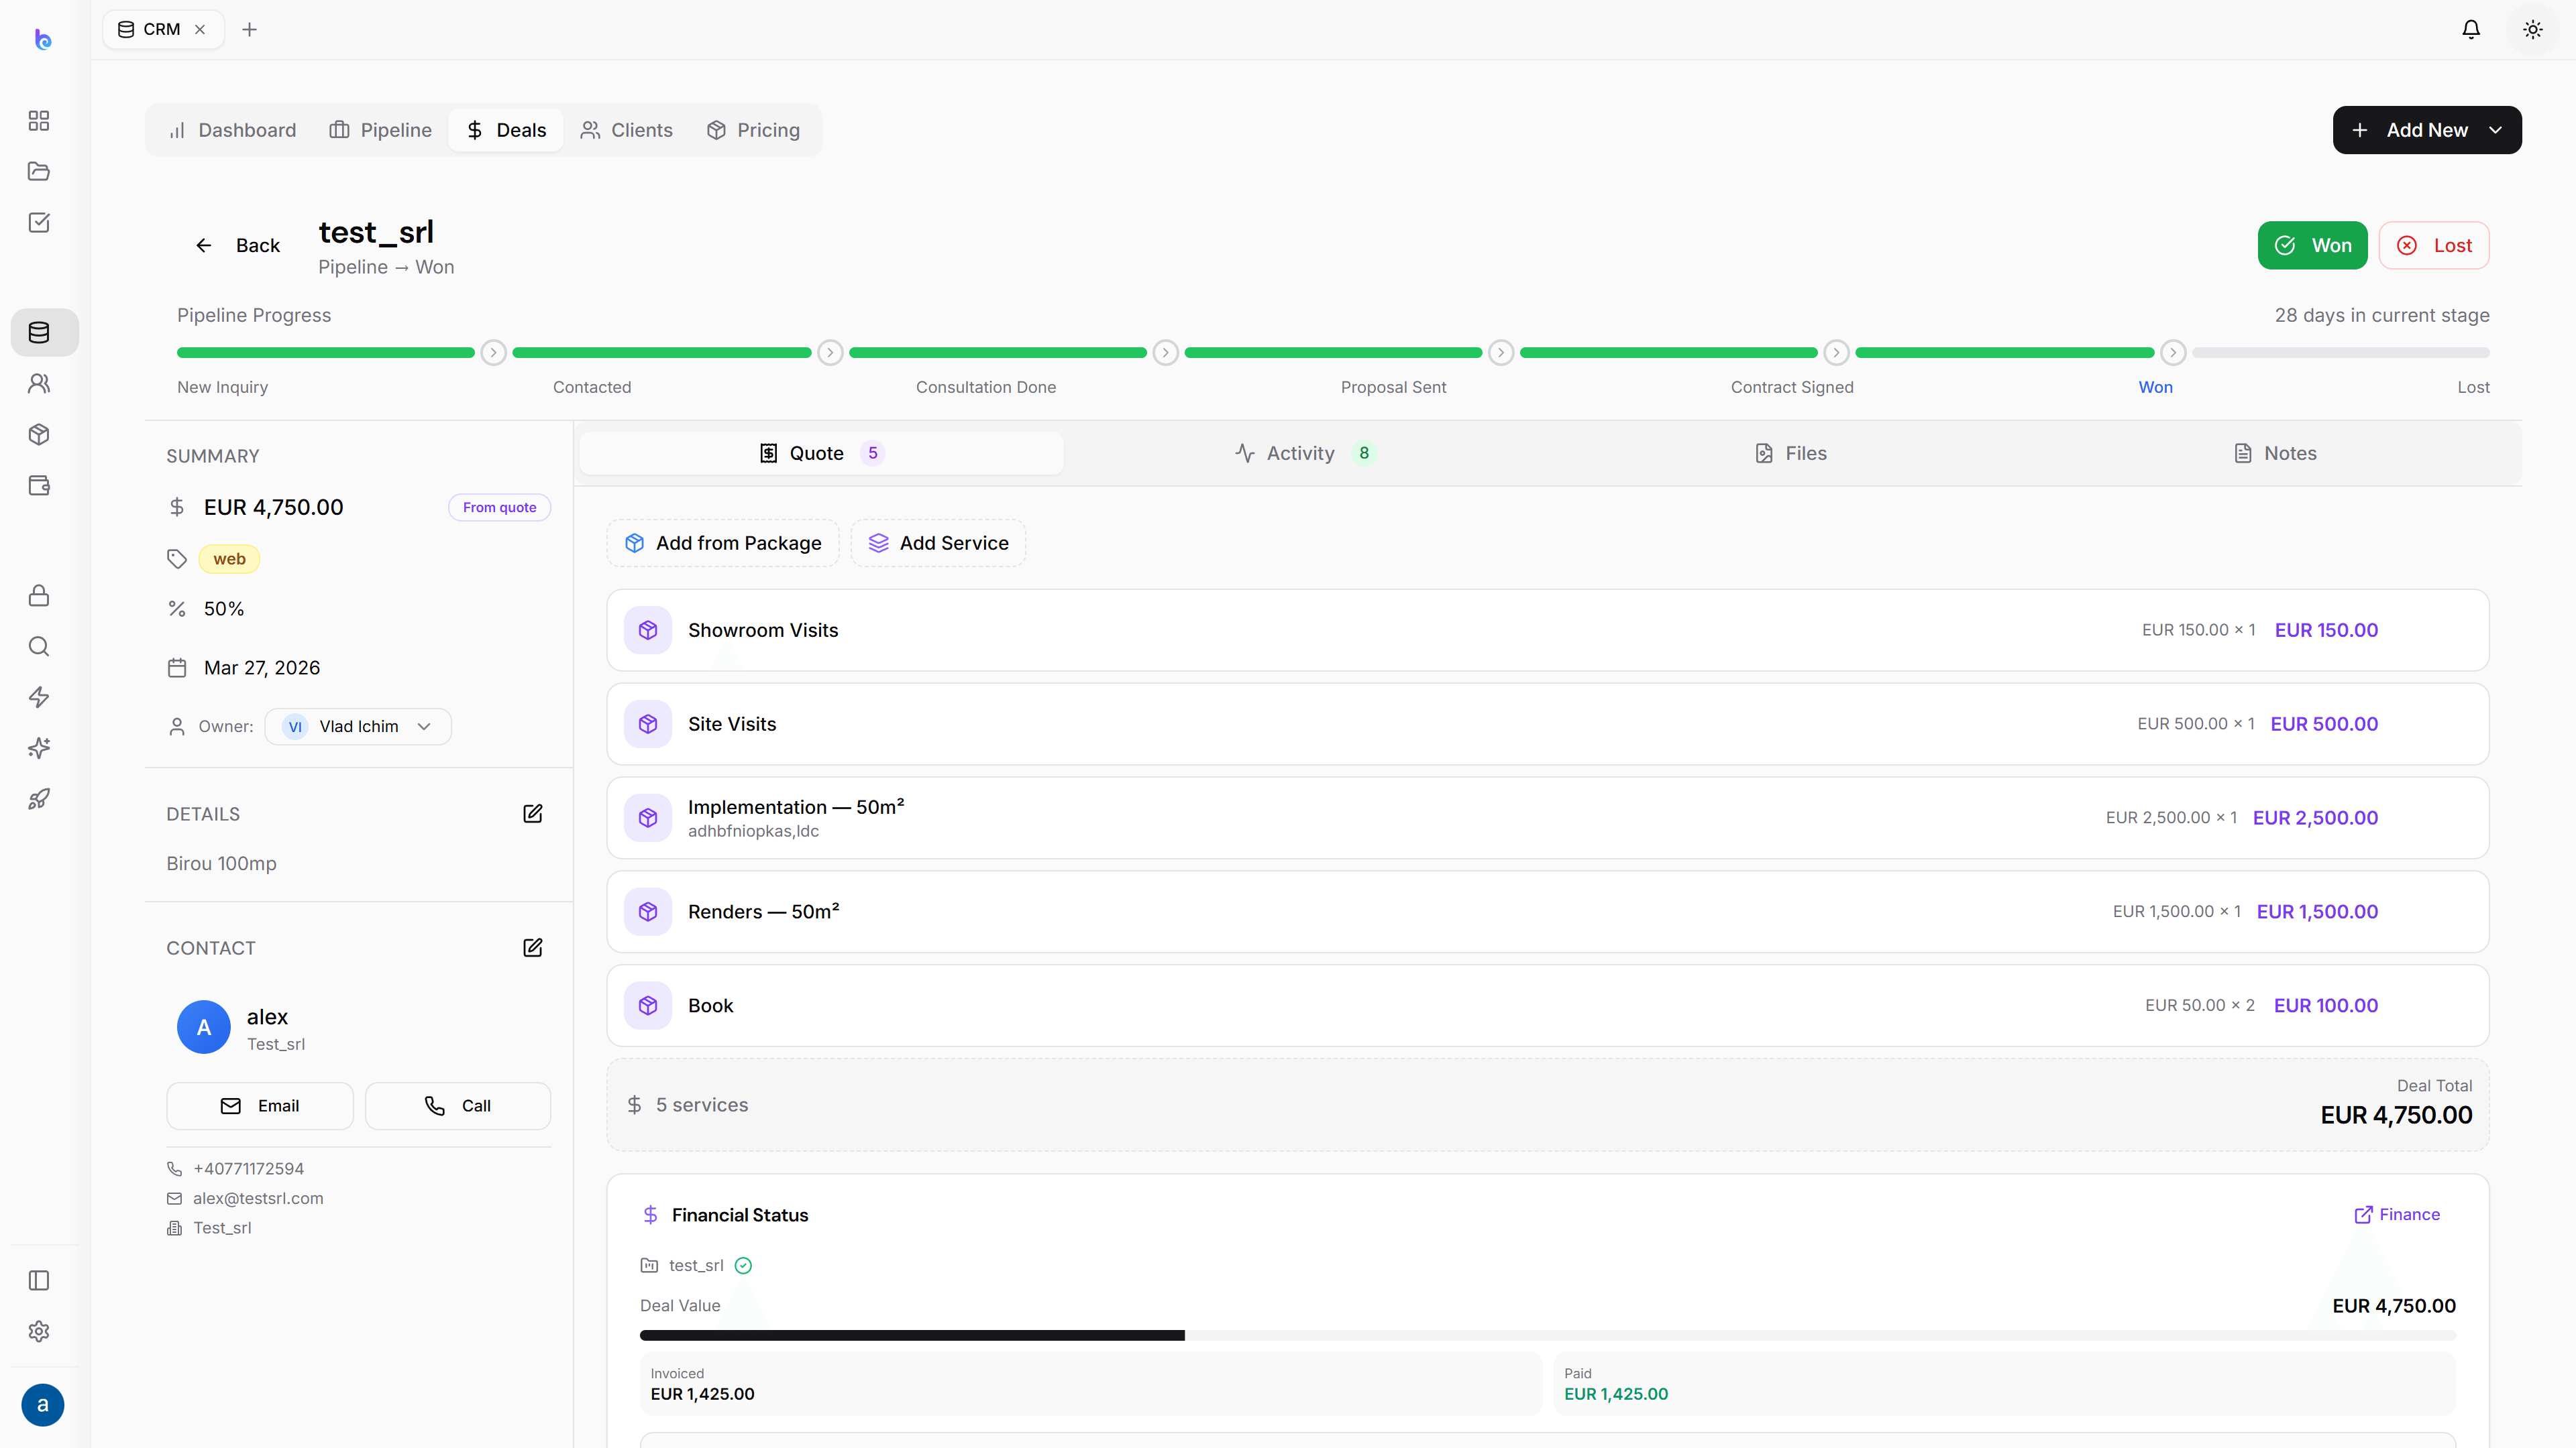
Task: Click the stage marker after Contract Signed
Action: pos(1836,353)
